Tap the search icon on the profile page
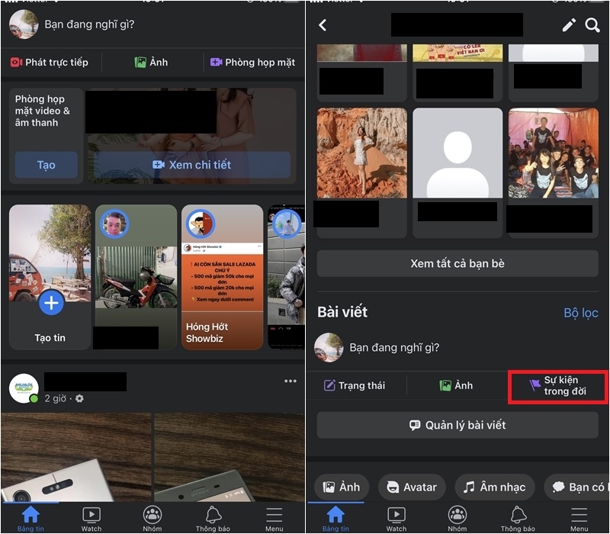610x534 pixels. click(x=592, y=25)
